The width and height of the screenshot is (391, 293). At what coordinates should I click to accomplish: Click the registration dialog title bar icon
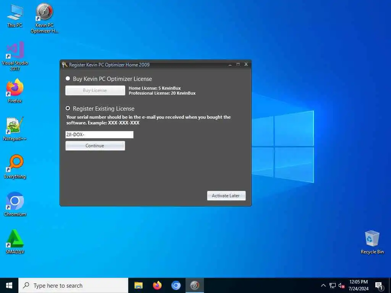tap(65, 65)
